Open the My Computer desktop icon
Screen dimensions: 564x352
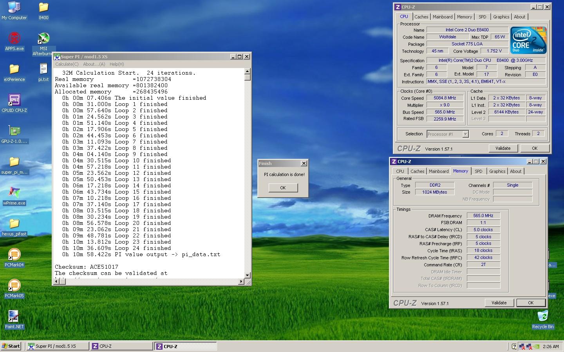click(x=14, y=11)
